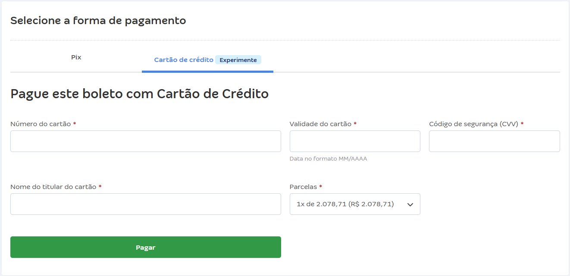Screen dimensions: 570x276
Task: Click the blue underline of the active tab
Action: tap(207, 71)
